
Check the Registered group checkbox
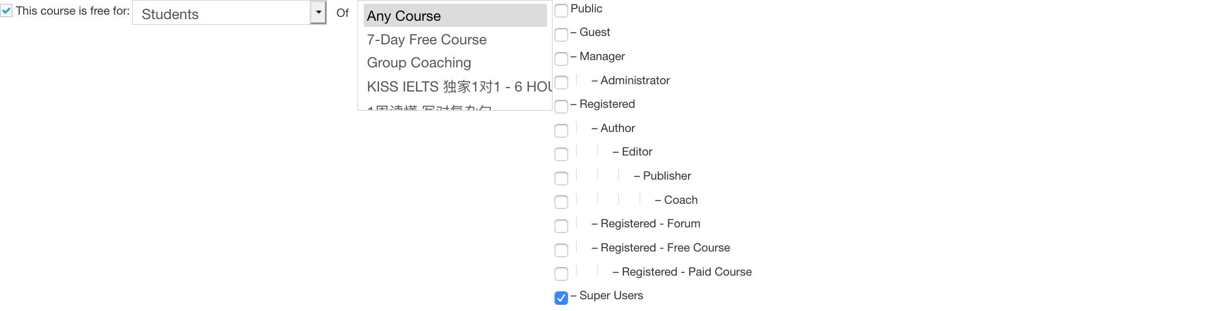[x=561, y=106]
